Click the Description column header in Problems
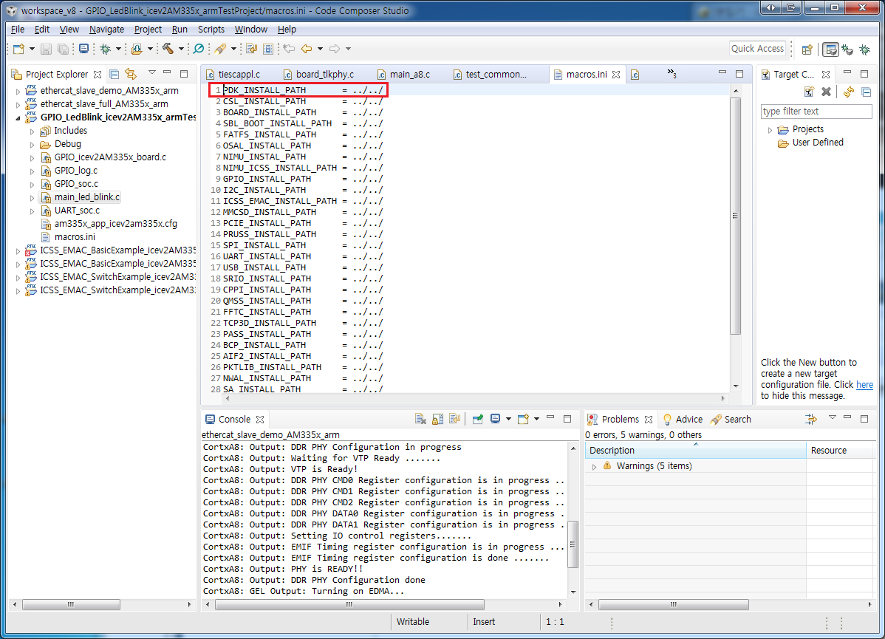 [696, 451]
